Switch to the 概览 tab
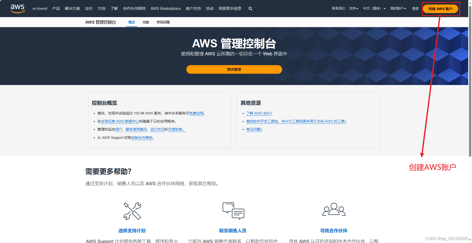472x243 pixels. click(x=132, y=22)
